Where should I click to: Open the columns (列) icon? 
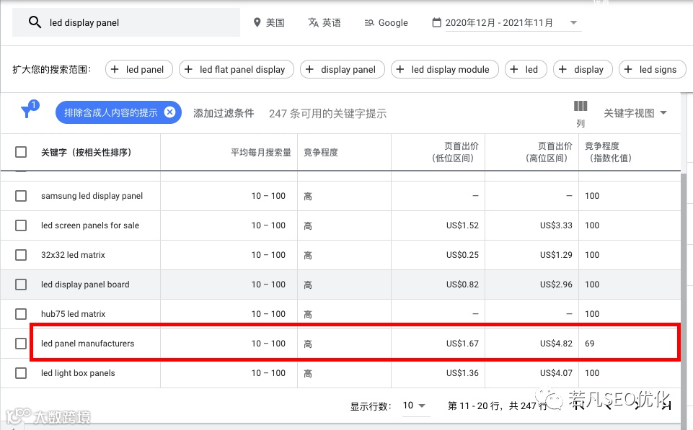tap(581, 106)
